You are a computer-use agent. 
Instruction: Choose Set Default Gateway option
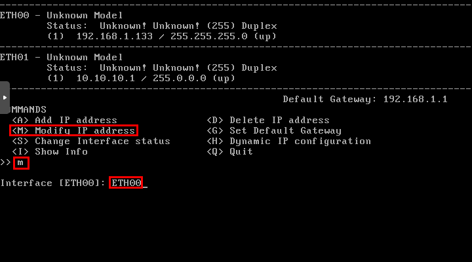(274, 130)
